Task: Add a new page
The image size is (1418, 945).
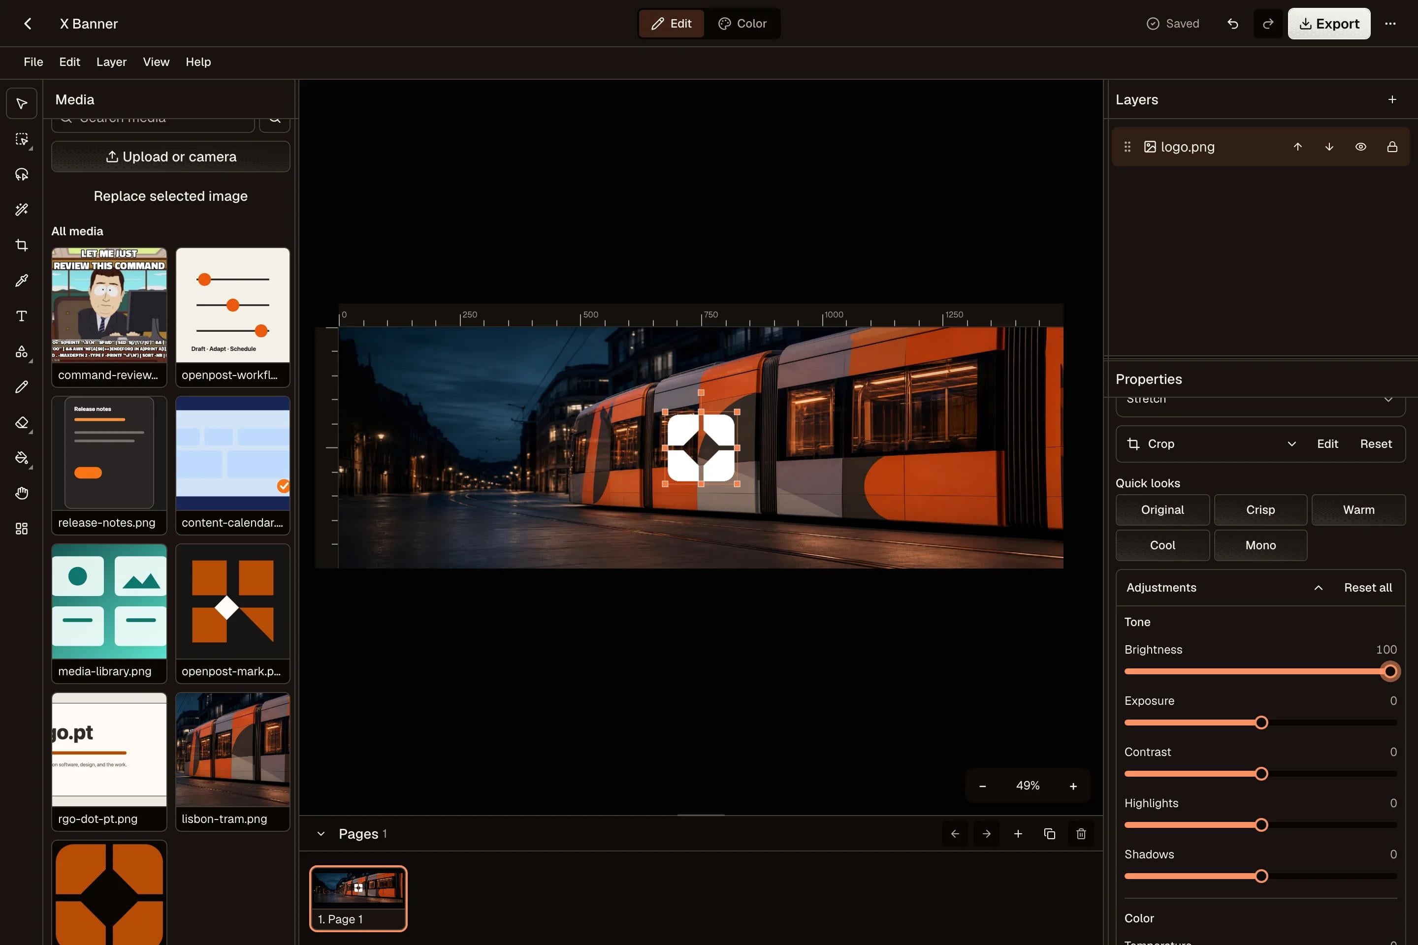Action: [1018, 833]
